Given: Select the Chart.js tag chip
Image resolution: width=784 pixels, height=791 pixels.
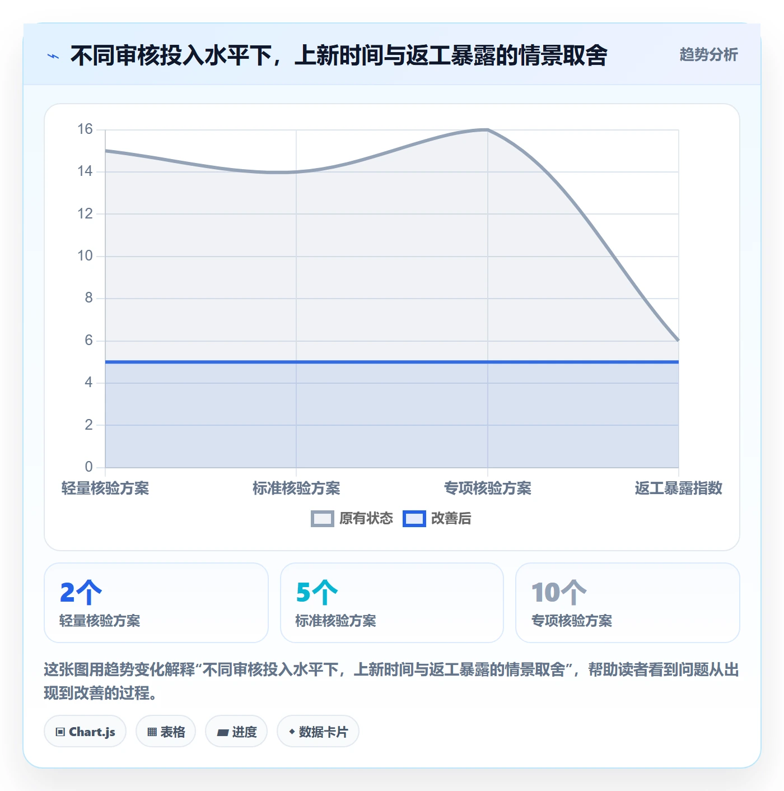Looking at the screenshot, I should (85, 731).
